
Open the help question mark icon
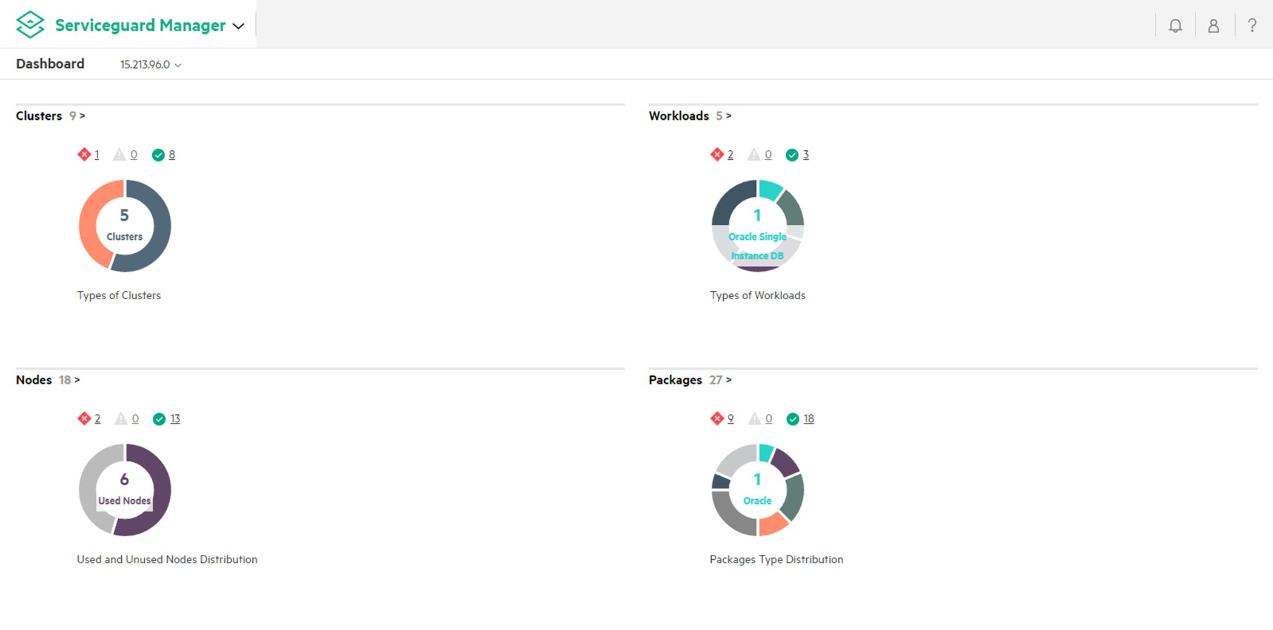tap(1252, 25)
